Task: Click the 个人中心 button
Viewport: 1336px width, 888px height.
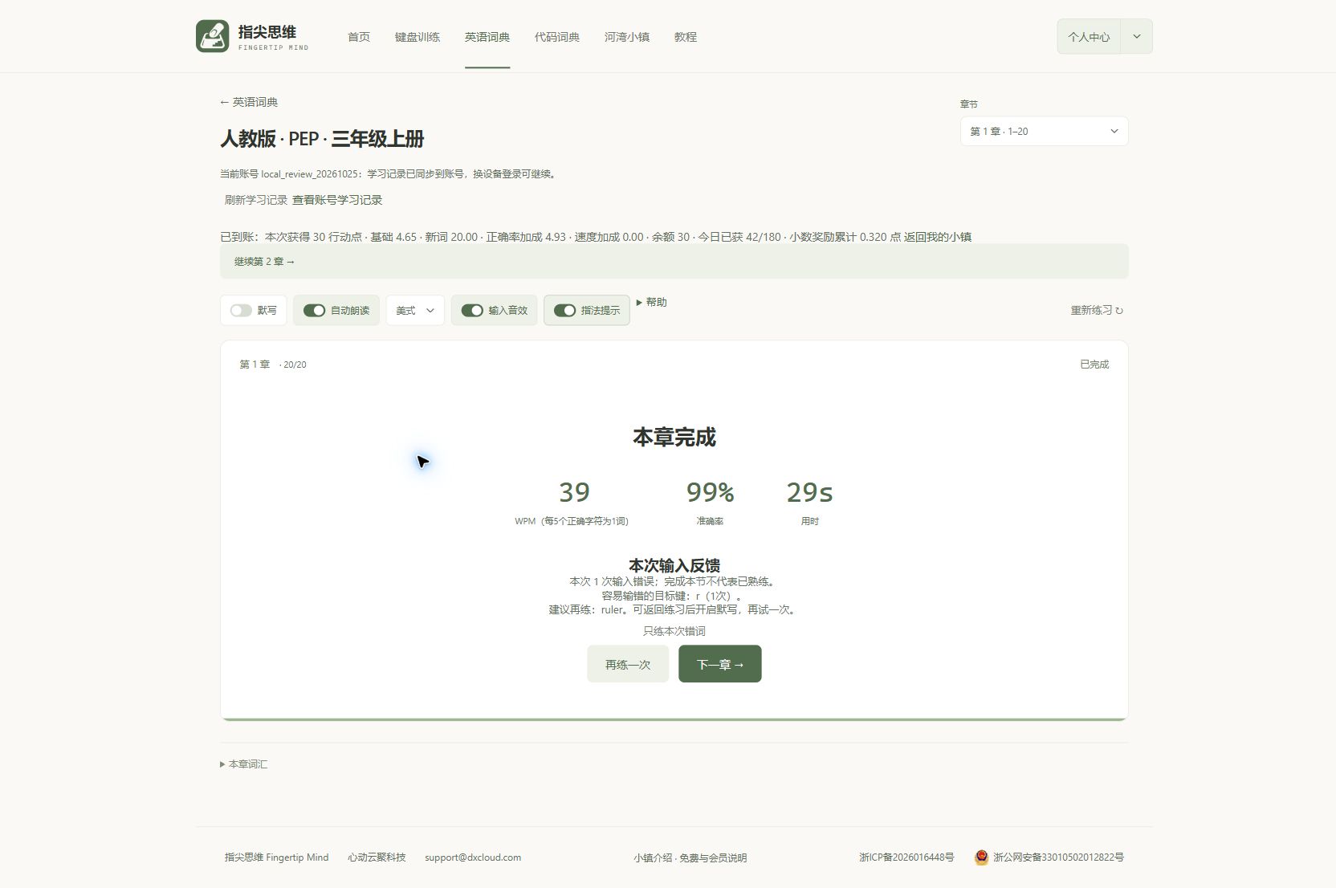Action: coord(1089,36)
